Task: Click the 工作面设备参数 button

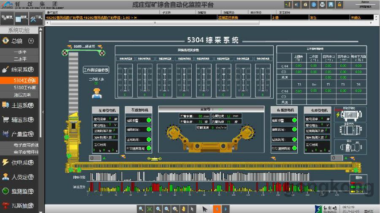Action: pyautogui.click(x=96, y=70)
